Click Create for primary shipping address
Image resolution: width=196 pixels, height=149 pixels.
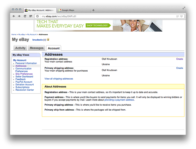(179, 68)
